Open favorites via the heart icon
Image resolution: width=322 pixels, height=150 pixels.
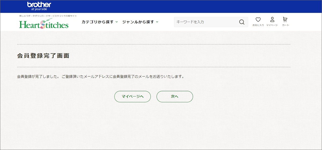pyautogui.click(x=258, y=20)
